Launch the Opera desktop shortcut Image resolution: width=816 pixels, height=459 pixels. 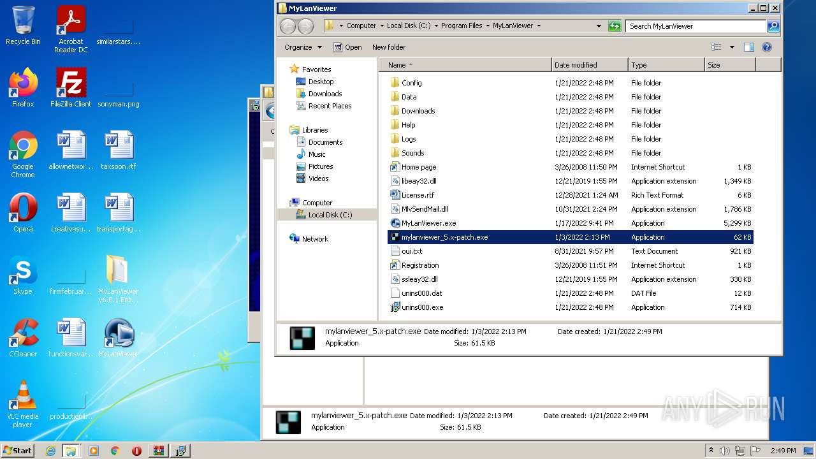click(23, 214)
